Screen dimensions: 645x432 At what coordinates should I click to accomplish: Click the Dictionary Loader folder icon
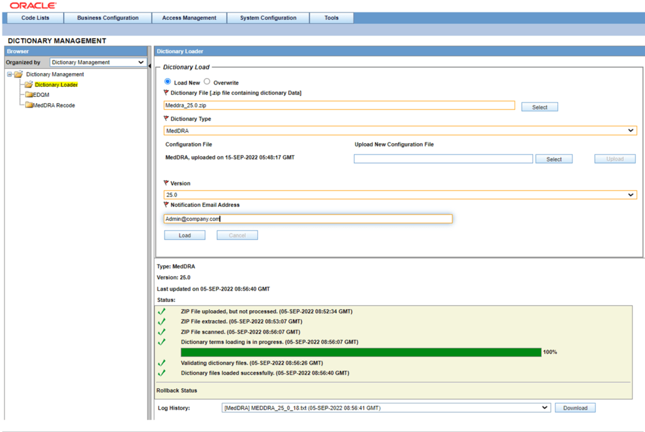pyautogui.click(x=28, y=84)
